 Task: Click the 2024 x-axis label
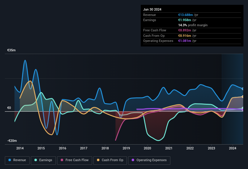pos(233,148)
